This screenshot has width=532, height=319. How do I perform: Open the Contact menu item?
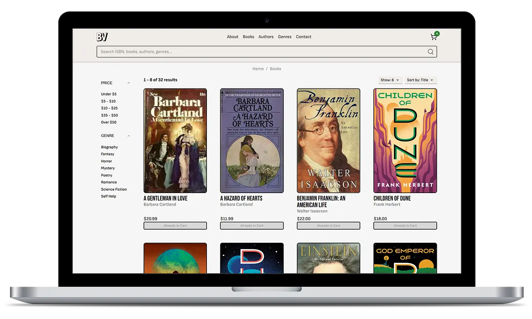coord(303,37)
